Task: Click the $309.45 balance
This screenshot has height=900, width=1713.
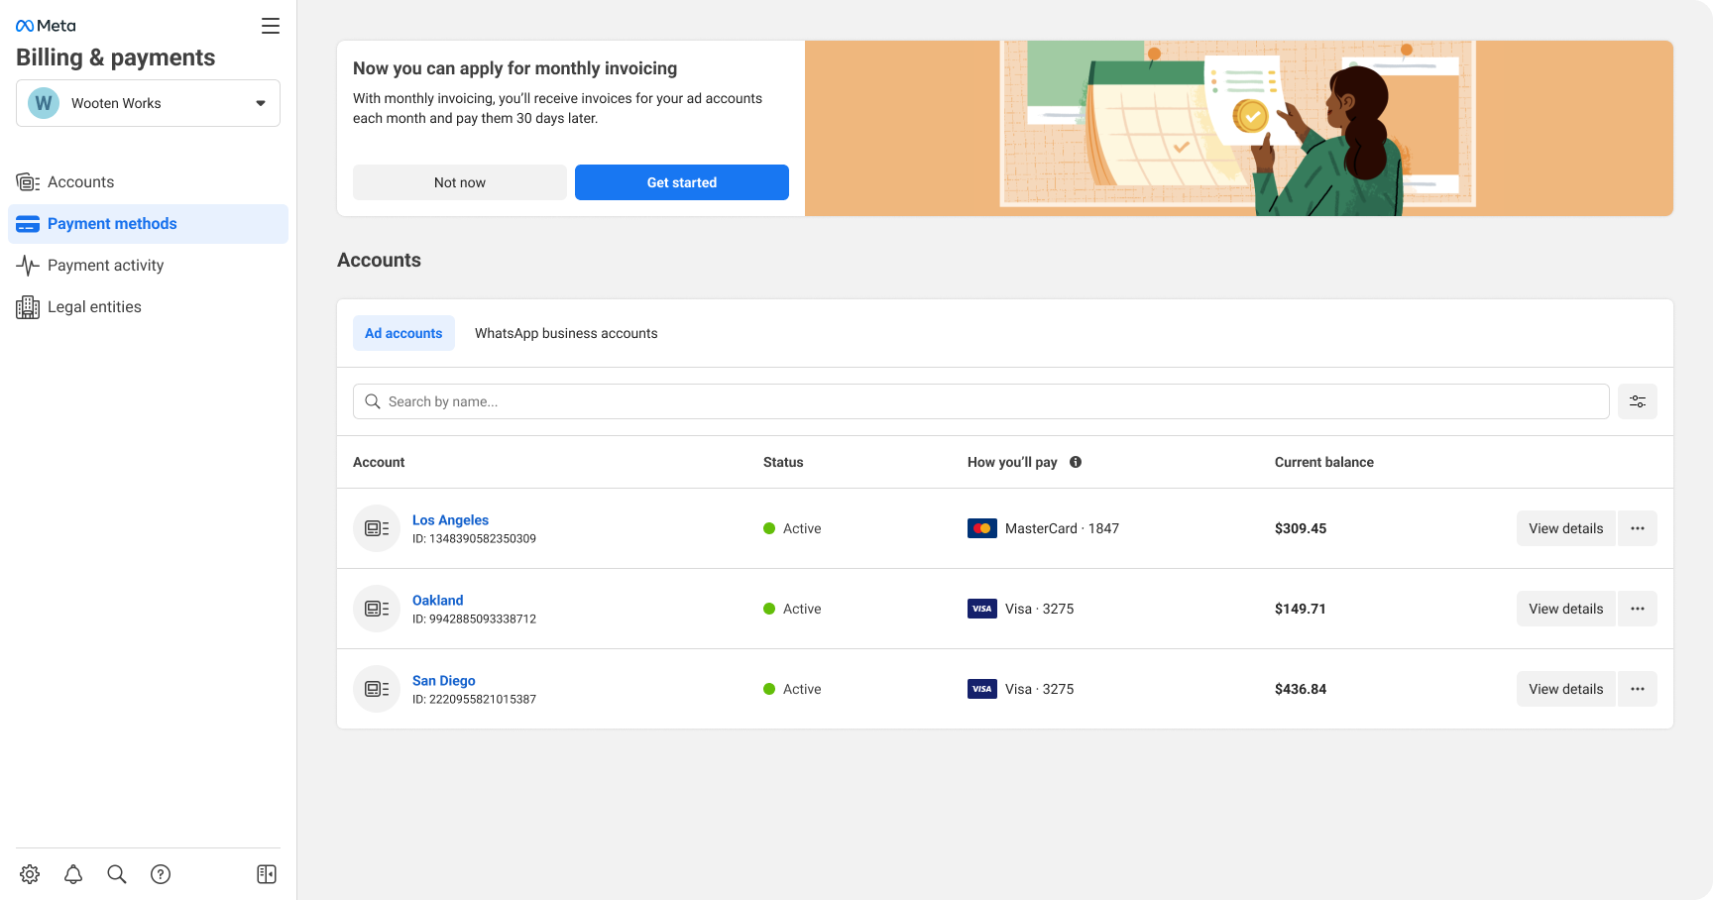Action: point(1301,528)
